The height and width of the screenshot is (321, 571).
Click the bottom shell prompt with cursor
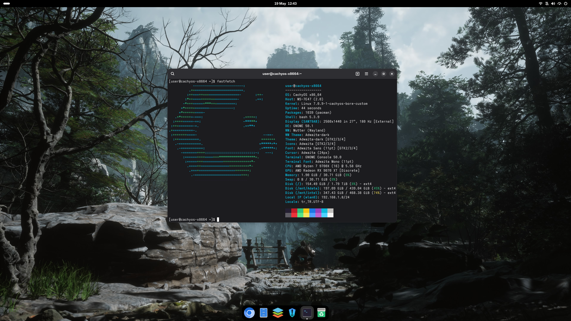[x=194, y=220]
